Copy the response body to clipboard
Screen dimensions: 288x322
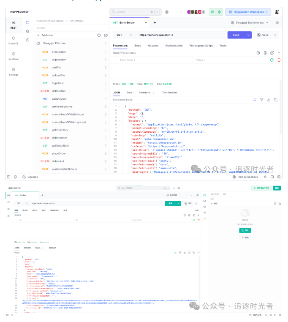click(275, 100)
